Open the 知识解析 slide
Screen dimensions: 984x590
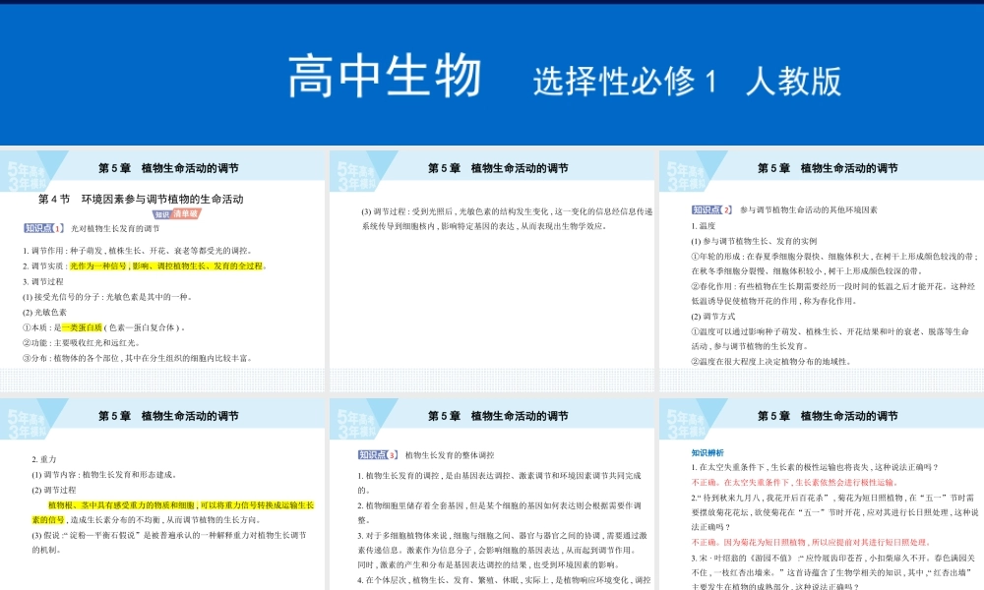point(822,494)
